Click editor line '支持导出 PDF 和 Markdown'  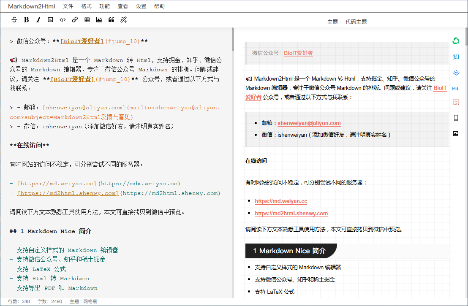(x=53, y=288)
